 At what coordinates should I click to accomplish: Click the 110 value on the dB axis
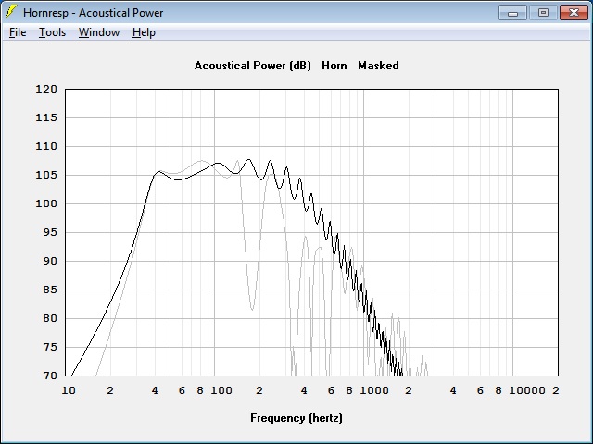point(46,146)
